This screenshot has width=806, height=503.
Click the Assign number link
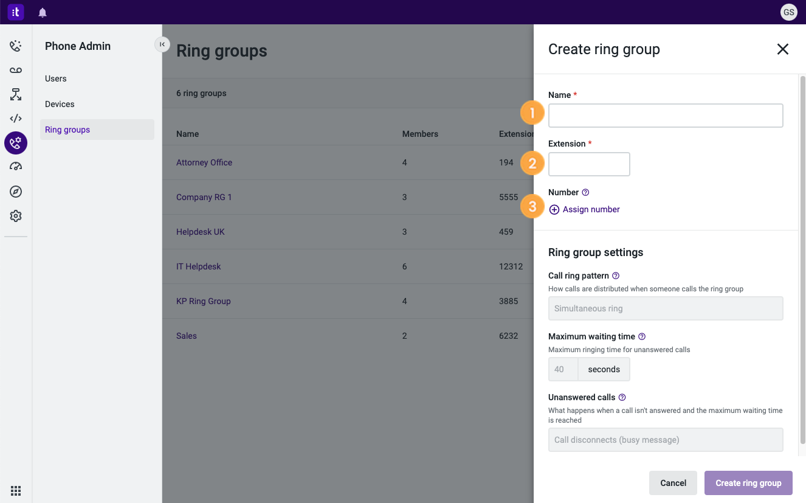coord(584,209)
